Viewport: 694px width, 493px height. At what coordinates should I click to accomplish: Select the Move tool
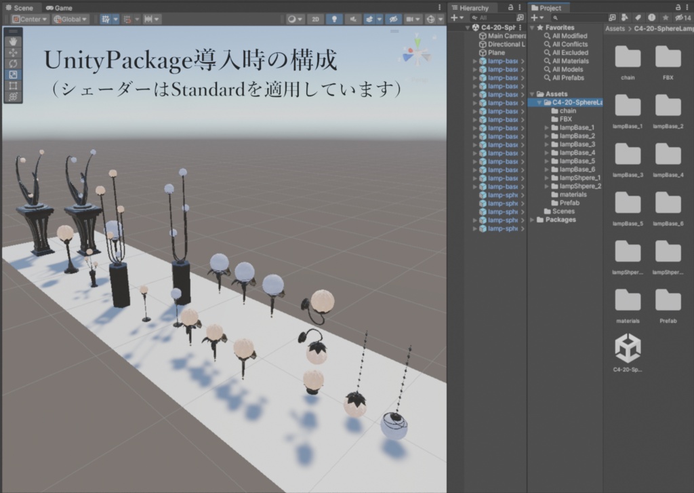pyautogui.click(x=14, y=53)
